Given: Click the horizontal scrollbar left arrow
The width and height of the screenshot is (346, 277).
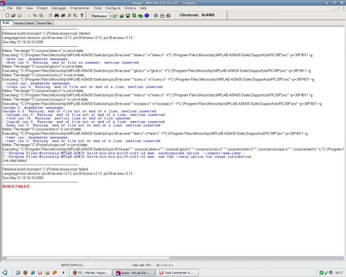Looking at the screenshot, I should click(x=4, y=258).
